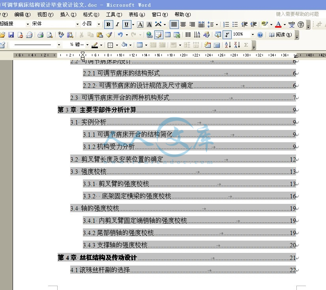Image resolution: width=326 pixels, height=290 pixels.
Task: Apply bulleted list
Action: coord(235,24)
